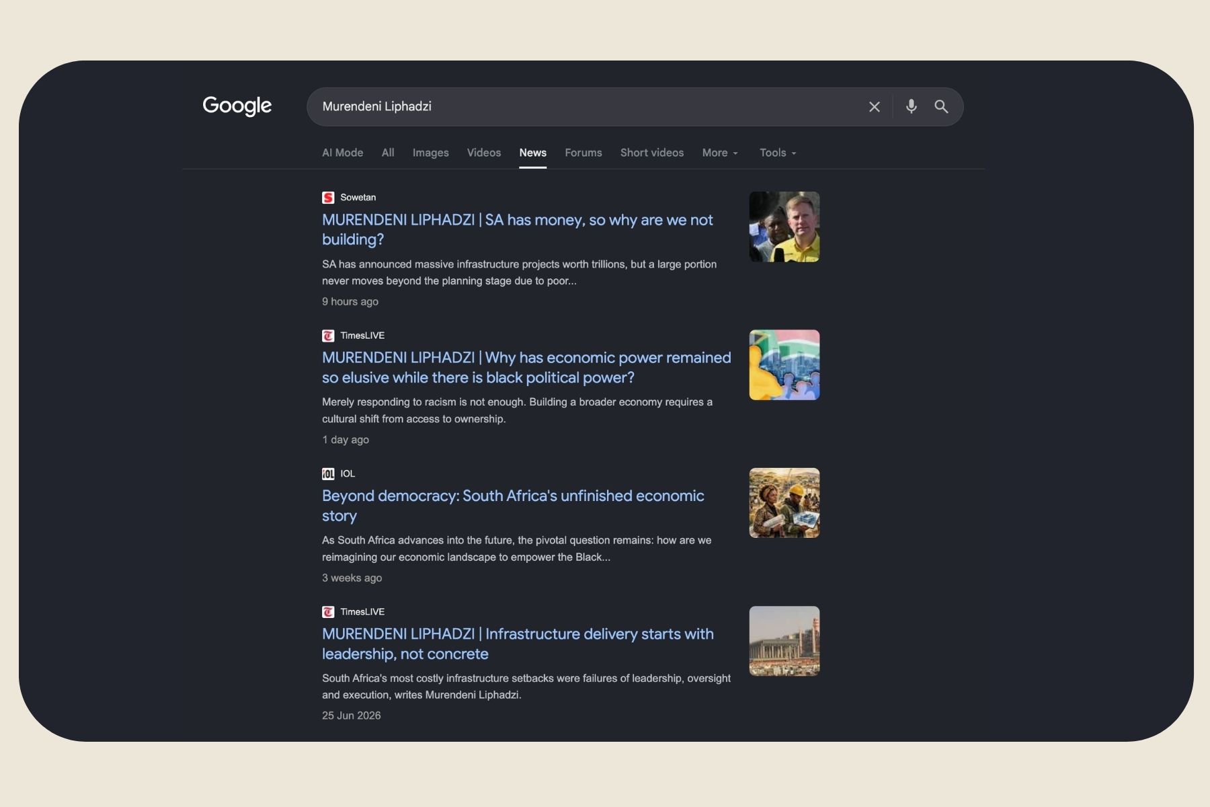Click the '3 weeks ago' timestamp

pos(352,578)
